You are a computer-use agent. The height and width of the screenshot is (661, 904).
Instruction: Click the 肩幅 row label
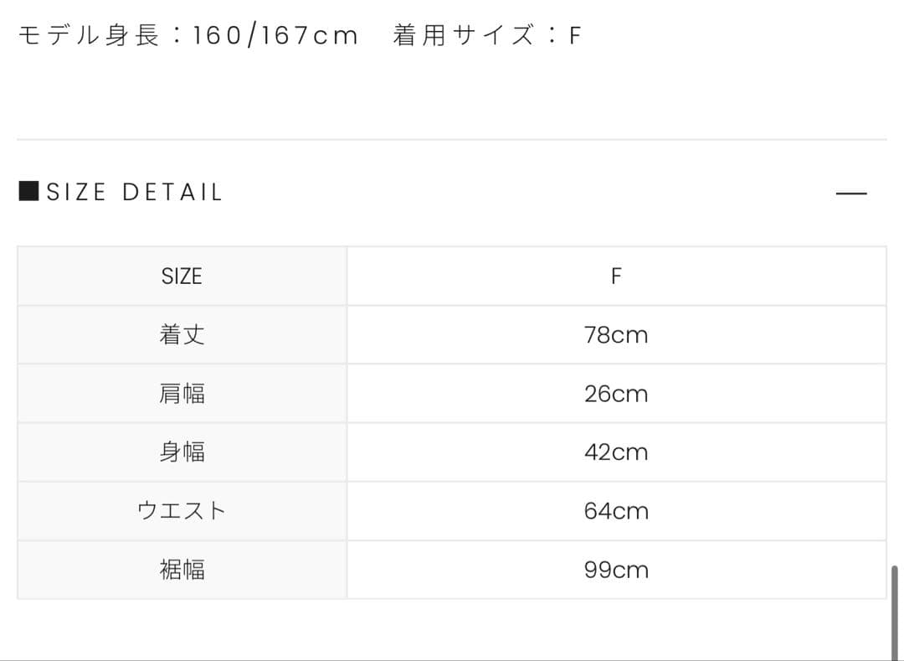coord(182,394)
